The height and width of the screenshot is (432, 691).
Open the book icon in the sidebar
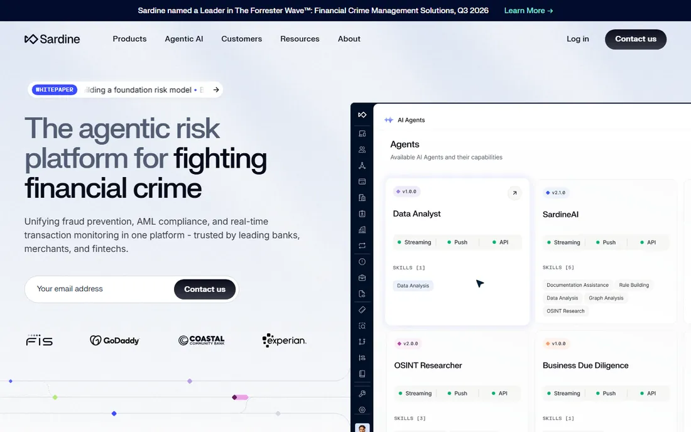click(x=362, y=374)
